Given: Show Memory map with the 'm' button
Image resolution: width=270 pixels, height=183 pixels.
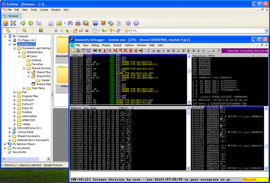Looking at the screenshot, I should (158, 51).
